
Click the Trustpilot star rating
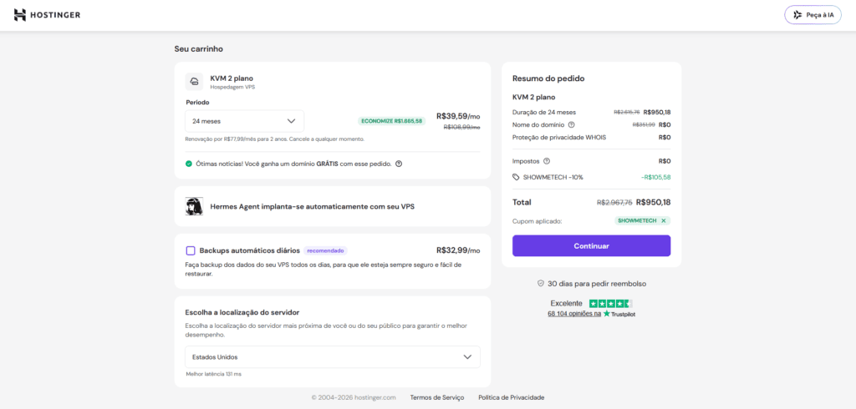[x=611, y=304]
